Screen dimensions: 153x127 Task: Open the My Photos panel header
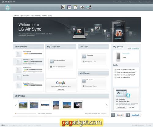tap(61, 96)
